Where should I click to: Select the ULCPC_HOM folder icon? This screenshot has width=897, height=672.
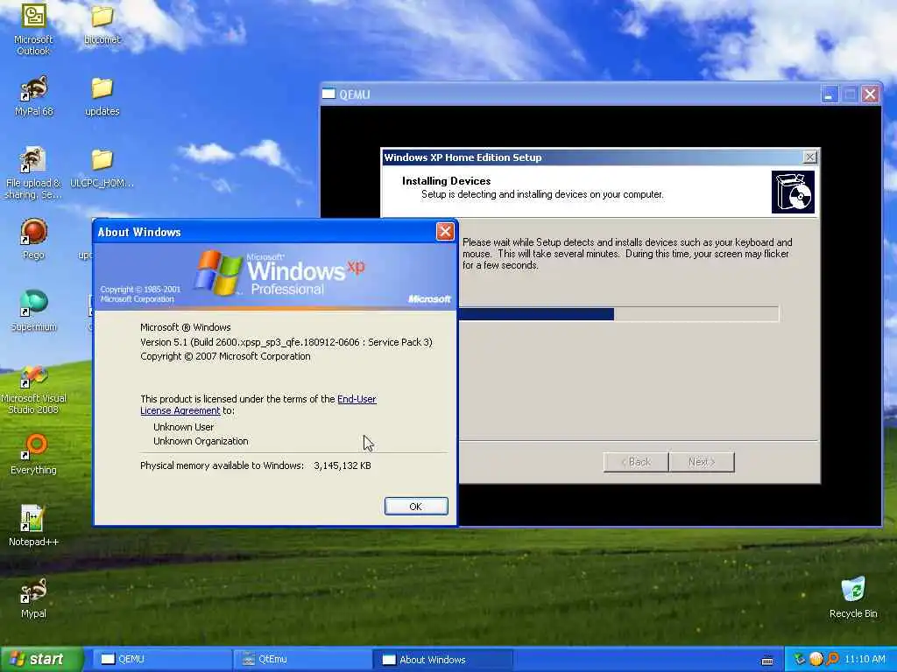tap(102, 168)
